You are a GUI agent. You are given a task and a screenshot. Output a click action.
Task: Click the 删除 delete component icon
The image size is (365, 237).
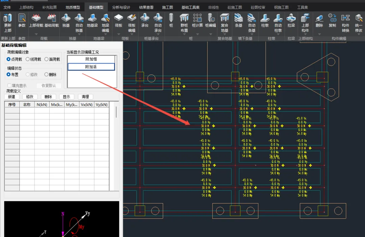click(x=319, y=21)
